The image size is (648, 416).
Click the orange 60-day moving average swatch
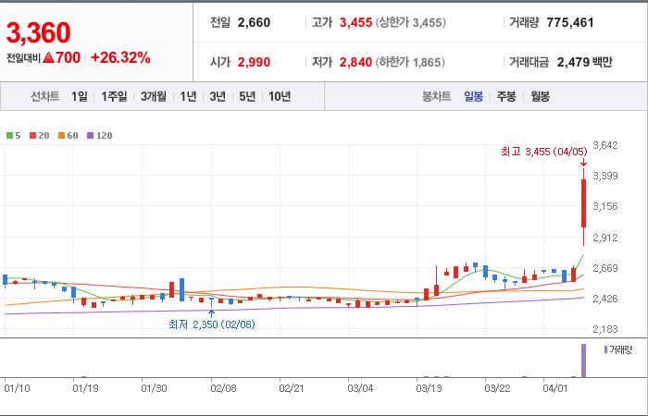[x=62, y=135]
